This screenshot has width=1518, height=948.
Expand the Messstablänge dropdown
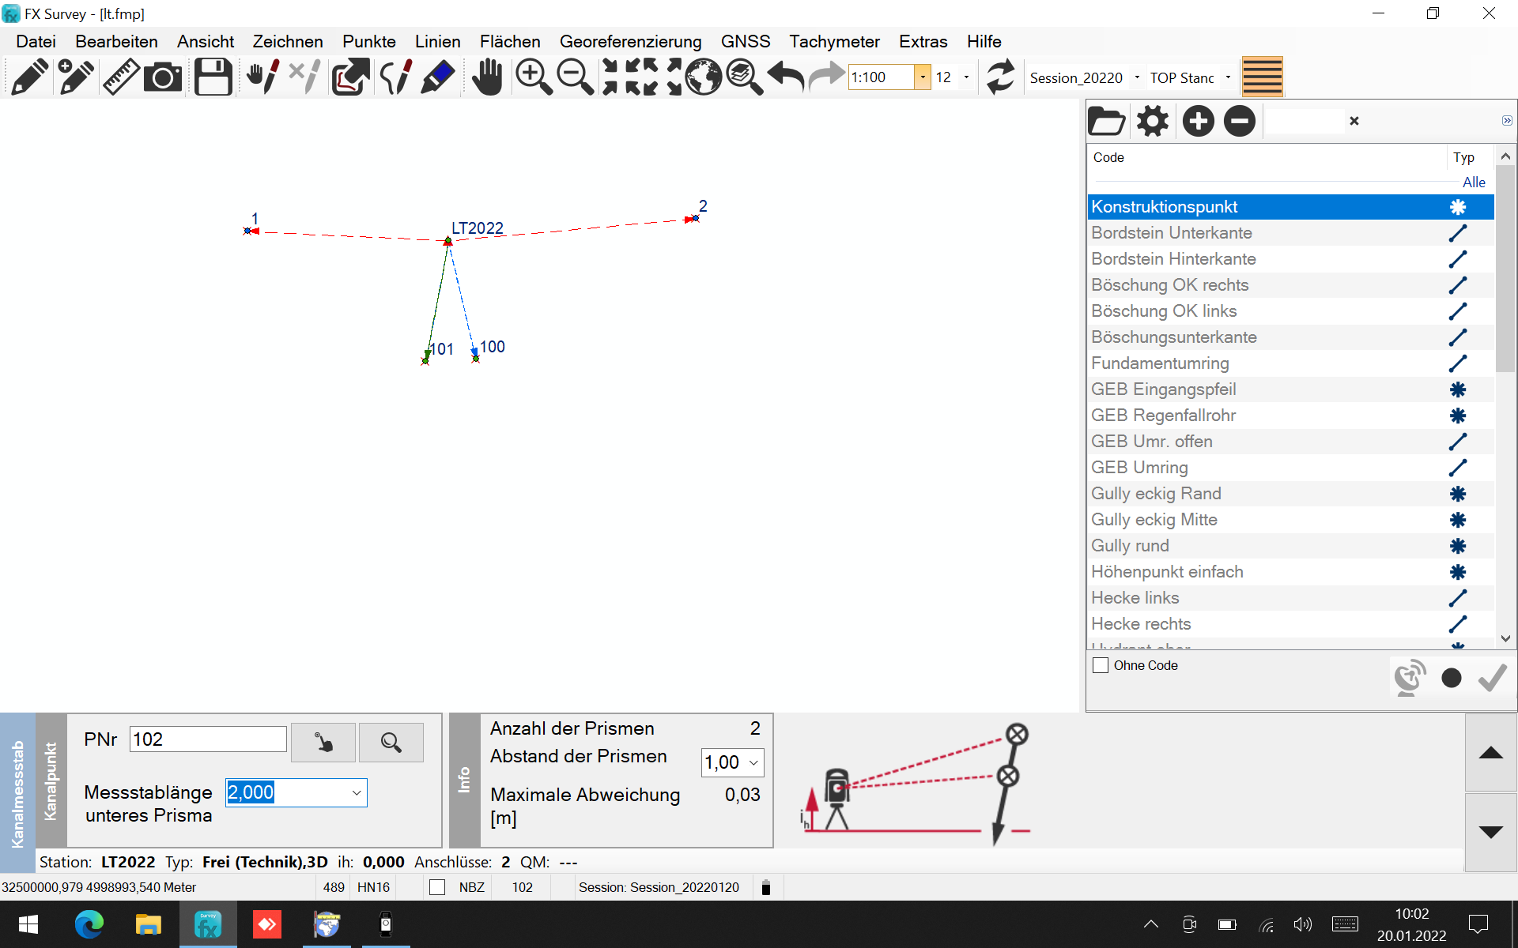[357, 792]
